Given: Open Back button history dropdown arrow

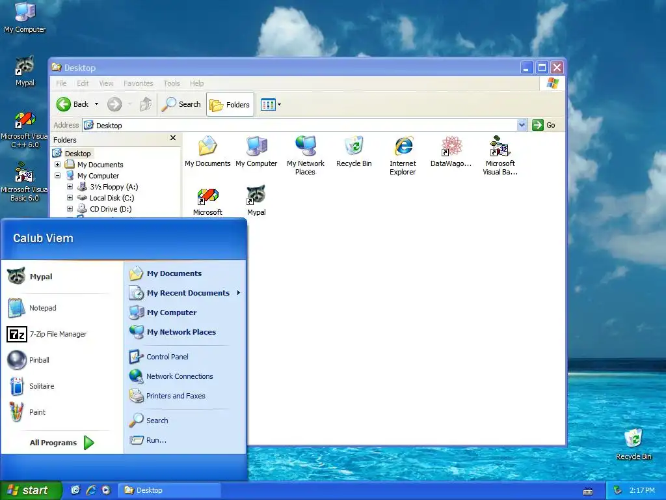Looking at the screenshot, I should 96,104.
